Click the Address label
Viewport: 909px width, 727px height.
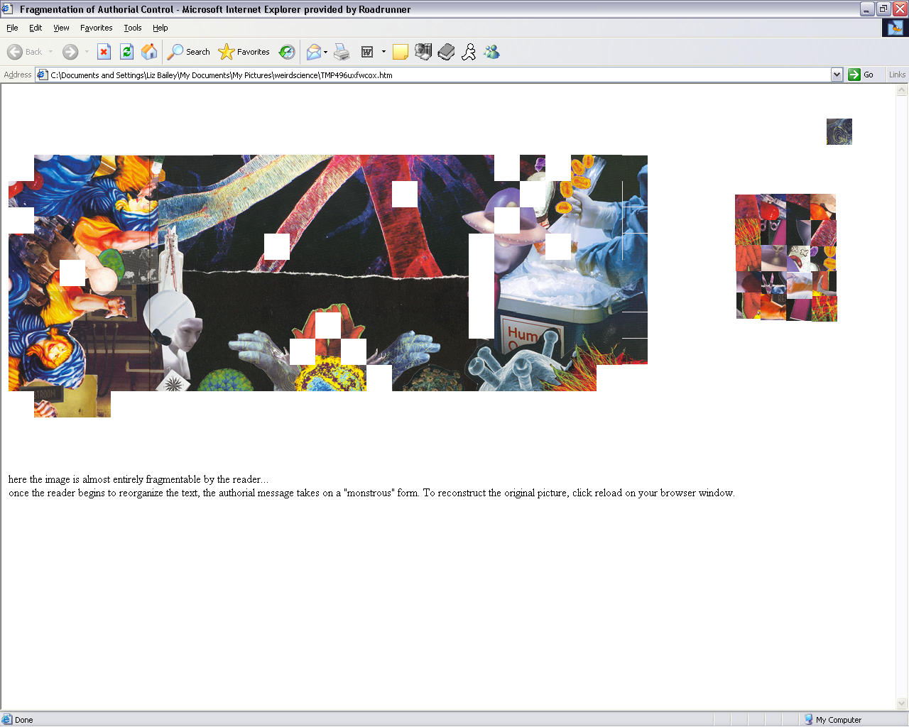18,75
